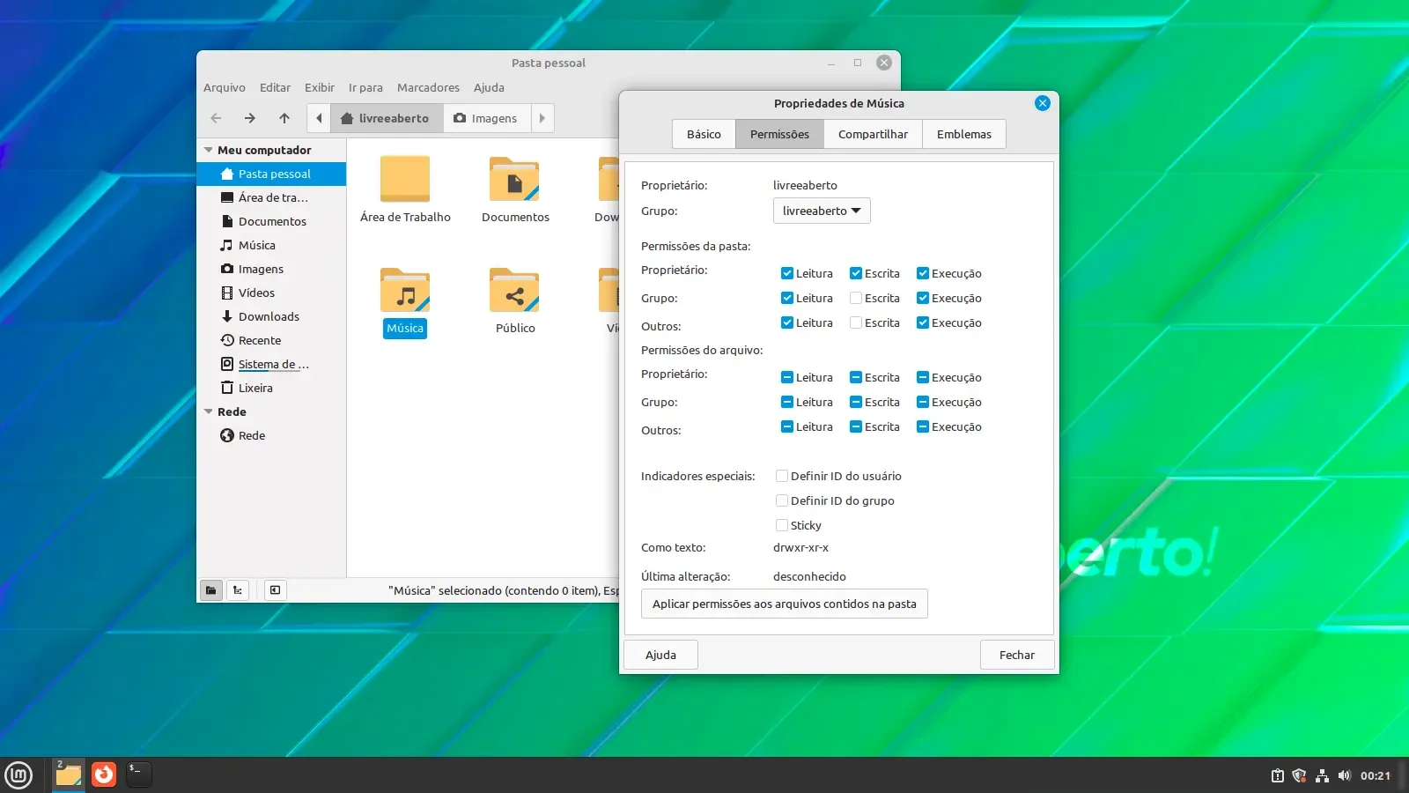Viewport: 1409px width, 793px height.
Task: Open Pasta pessoal in the sidebar
Action: [272, 174]
